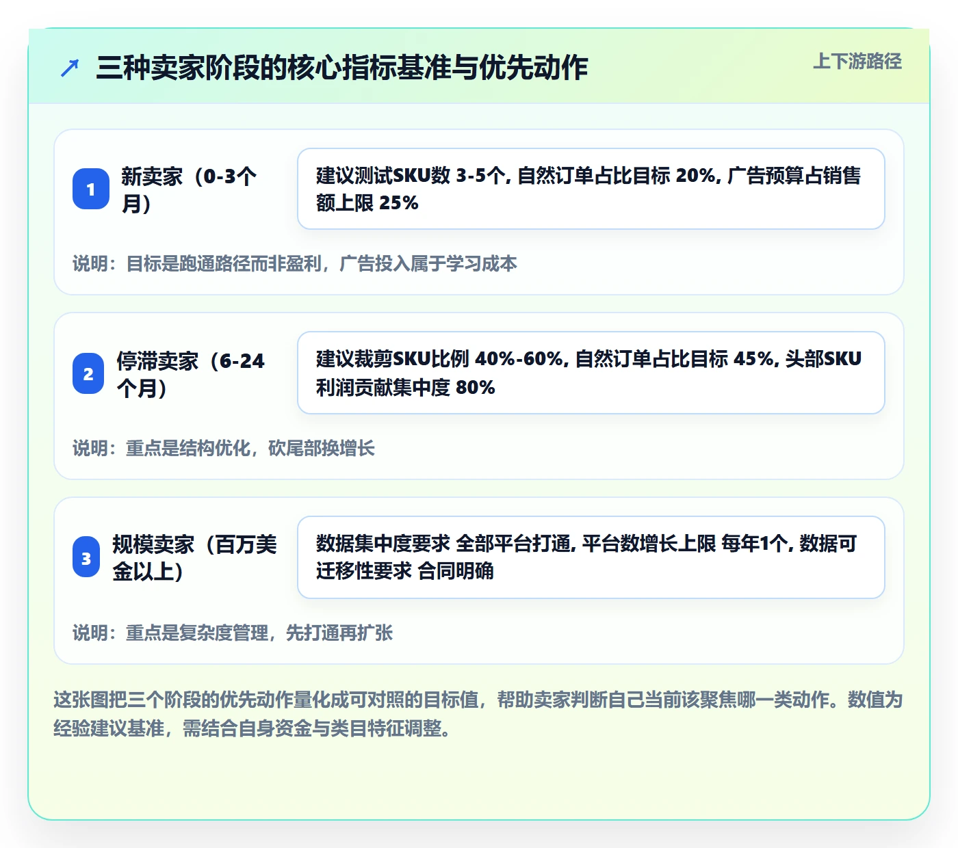Click the number 2 step badge
This screenshot has height=848, width=958.
pyautogui.click(x=88, y=373)
